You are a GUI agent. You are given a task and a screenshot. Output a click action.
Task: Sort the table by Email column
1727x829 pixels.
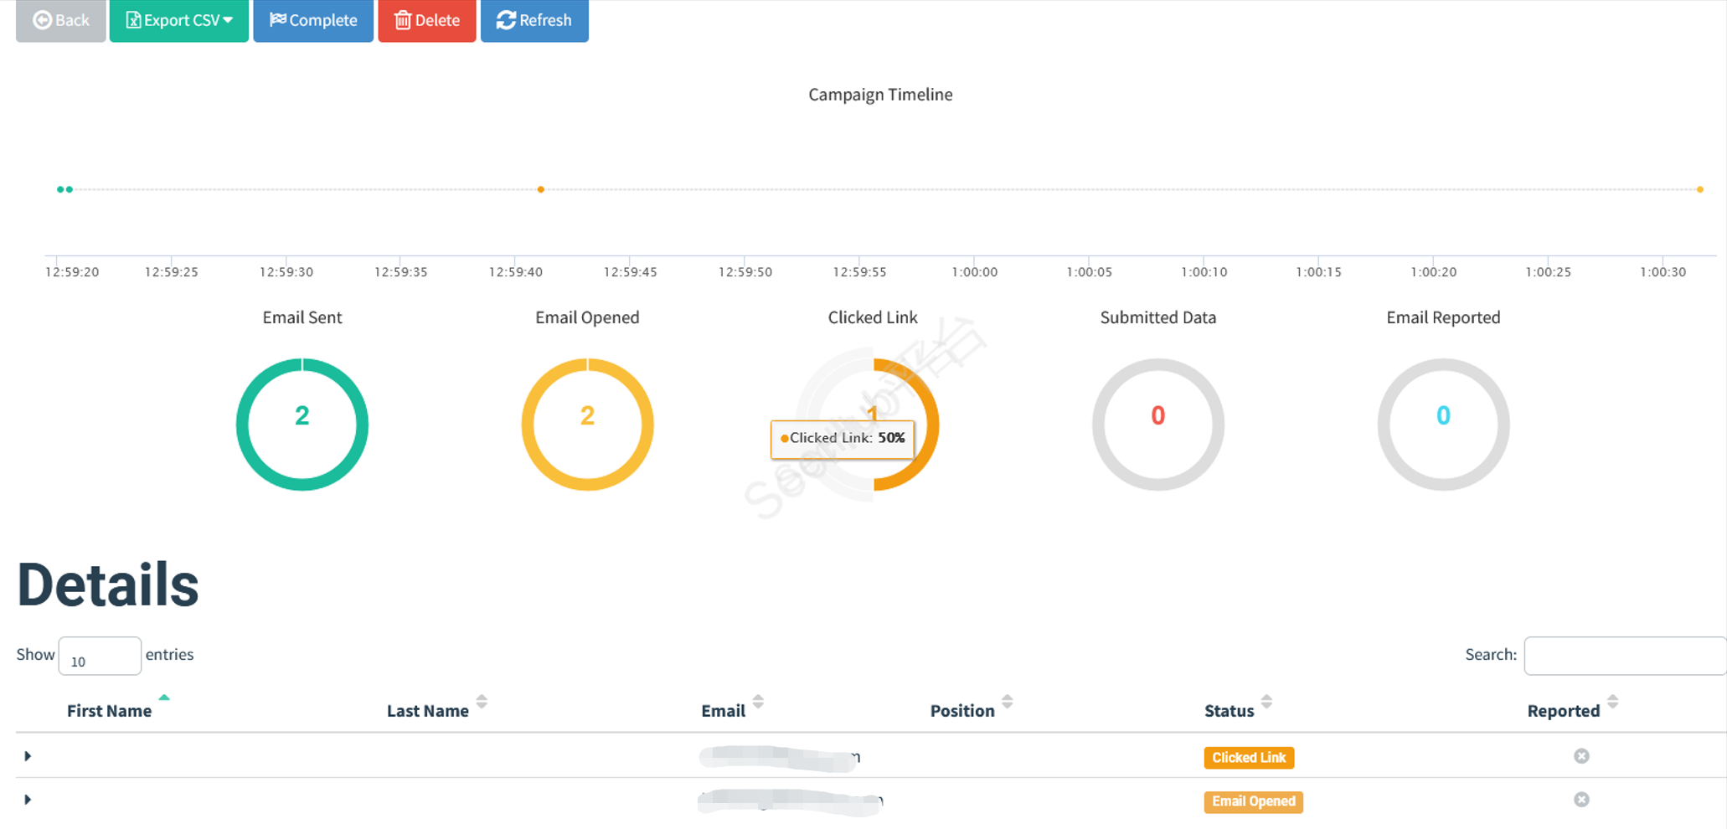click(x=757, y=702)
